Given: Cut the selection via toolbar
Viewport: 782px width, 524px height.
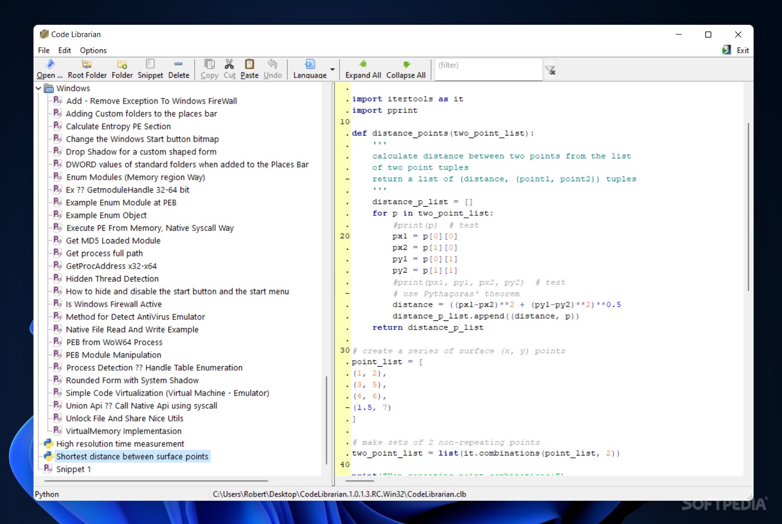Looking at the screenshot, I should (x=230, y=70).
